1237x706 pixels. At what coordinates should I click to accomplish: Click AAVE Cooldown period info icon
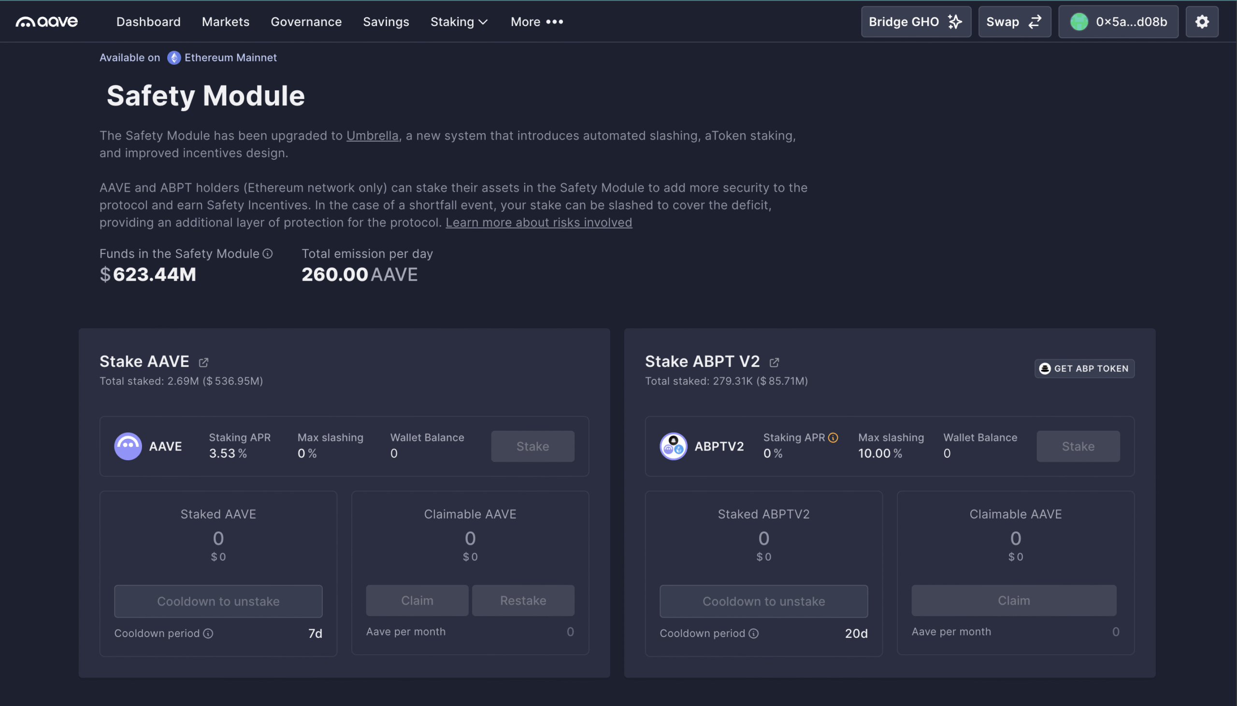(x=208, y=633)
